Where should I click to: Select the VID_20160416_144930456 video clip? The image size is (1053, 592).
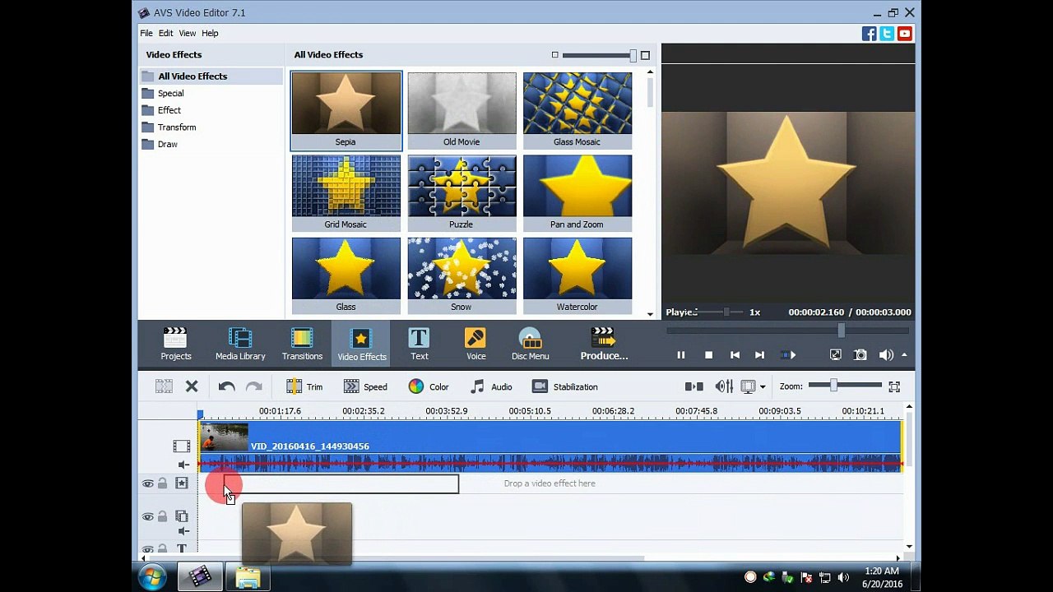(550, 446)
